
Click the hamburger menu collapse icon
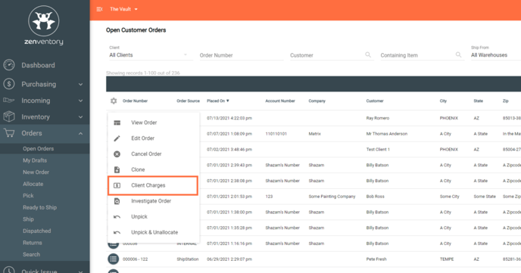point(99,9)
